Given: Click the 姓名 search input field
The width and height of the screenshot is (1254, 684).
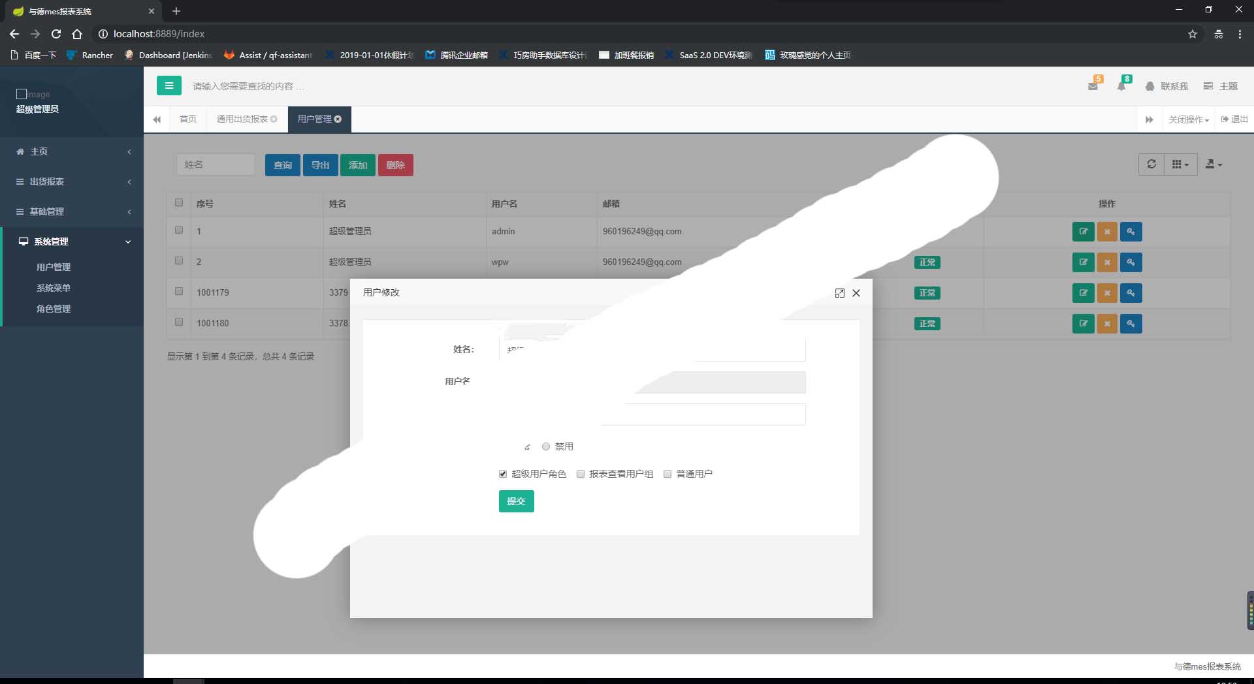Looking at the screenshot, I should [216, 165].
